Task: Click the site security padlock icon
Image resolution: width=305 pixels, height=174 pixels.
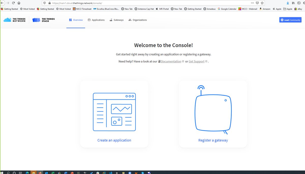Action: 50,3
